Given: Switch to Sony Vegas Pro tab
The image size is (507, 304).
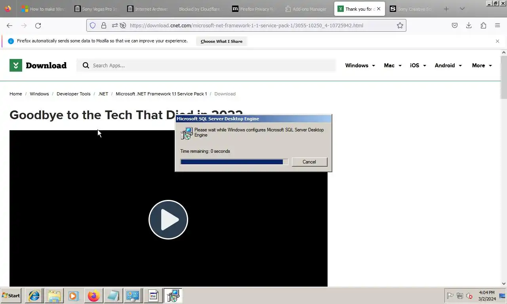Looking at the screenshot, I should (x=95, y=9).
